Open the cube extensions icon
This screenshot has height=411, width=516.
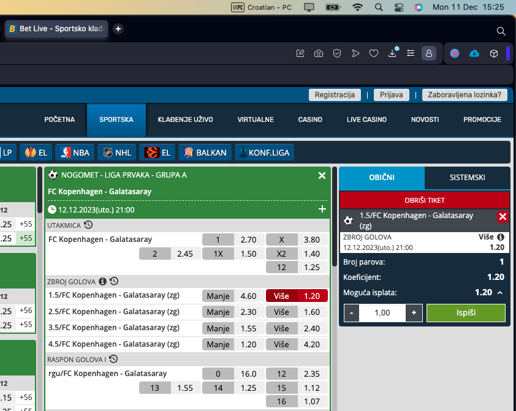click(x=493, y=53)
